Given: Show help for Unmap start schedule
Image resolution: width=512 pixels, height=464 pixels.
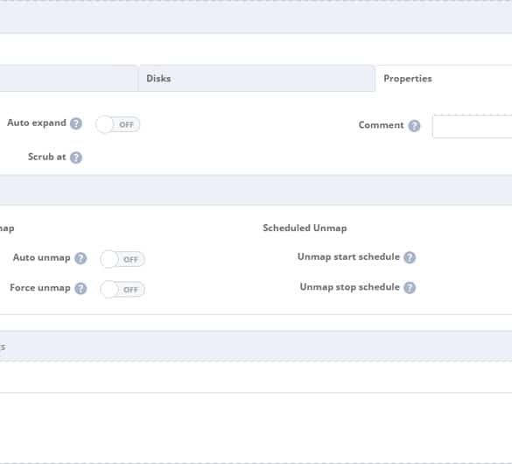Looking at the screenshot, I should (x=410, y=257).
